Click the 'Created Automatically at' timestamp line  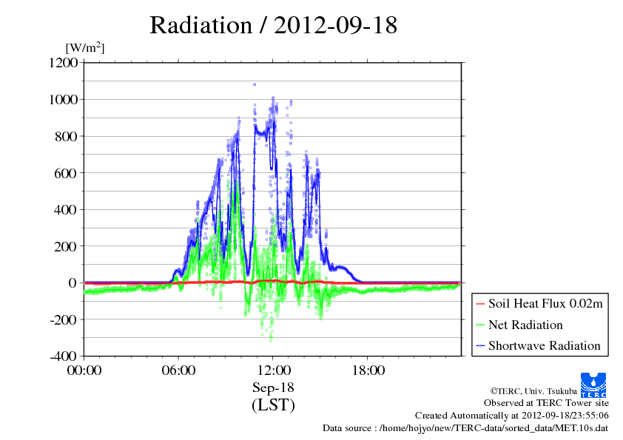point(512,416)
